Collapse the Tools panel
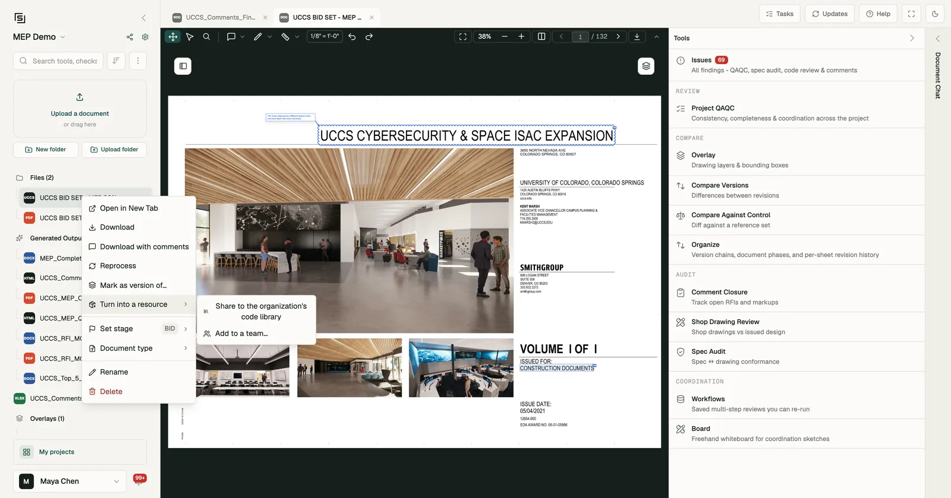 point(912,38)
